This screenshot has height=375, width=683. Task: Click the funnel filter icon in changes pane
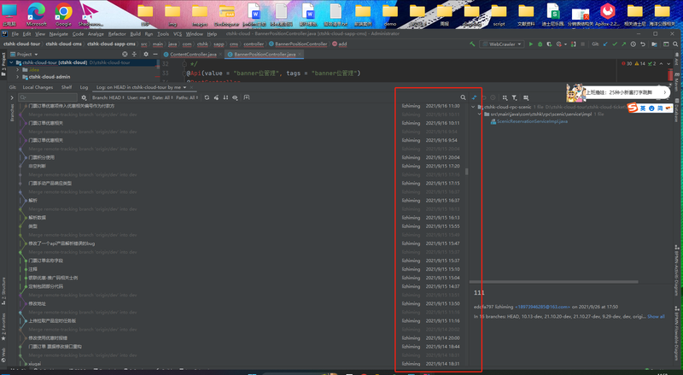[x=515, y=97]
